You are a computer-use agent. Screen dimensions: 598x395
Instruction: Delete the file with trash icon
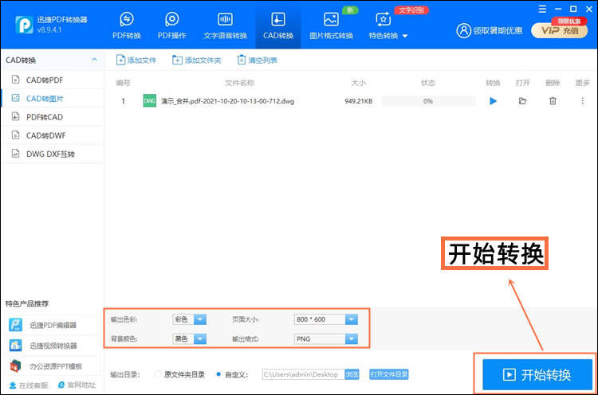click(x=553, y=101)
